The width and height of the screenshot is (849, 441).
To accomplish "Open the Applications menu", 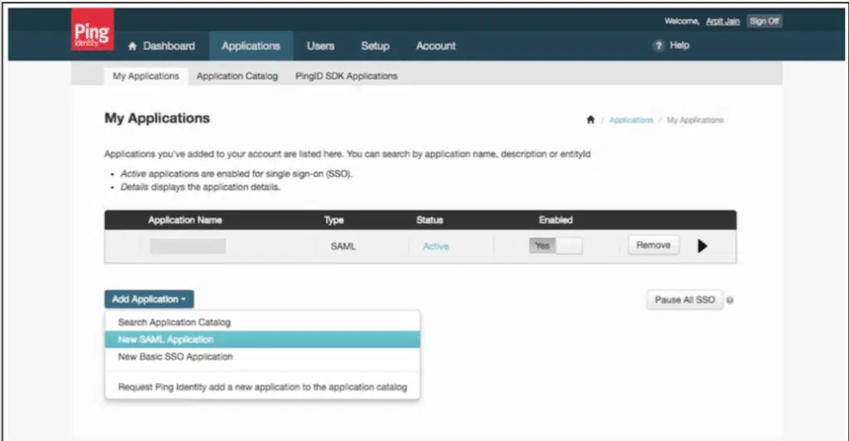I will [250, 46].
